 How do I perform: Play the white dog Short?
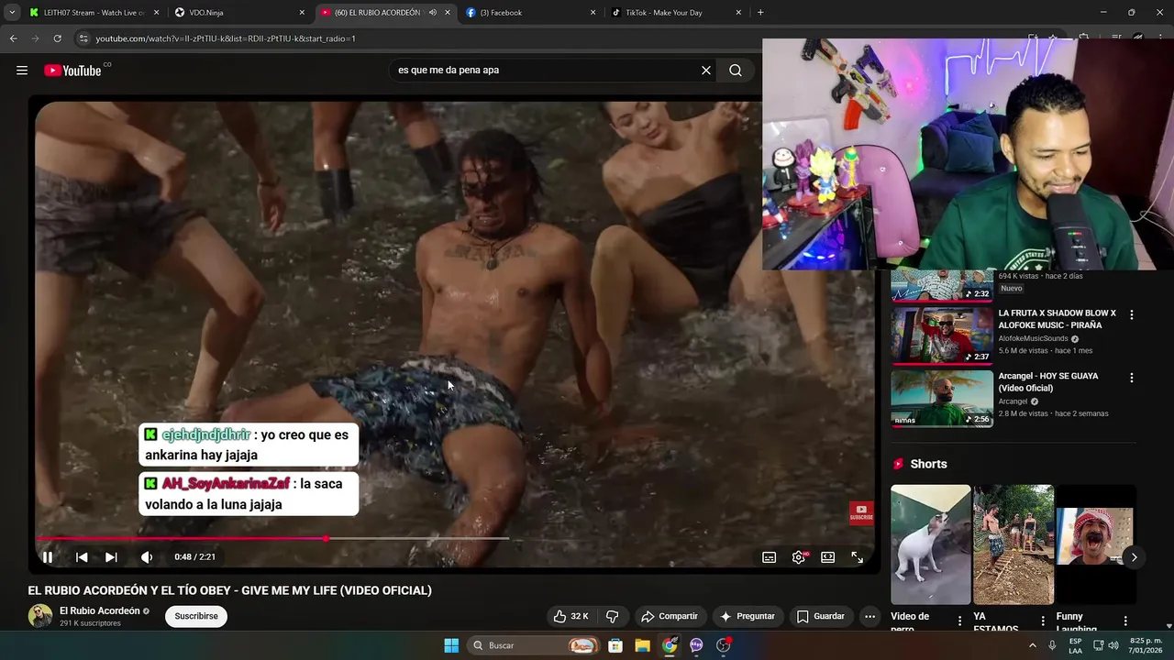tap(931, 544)
